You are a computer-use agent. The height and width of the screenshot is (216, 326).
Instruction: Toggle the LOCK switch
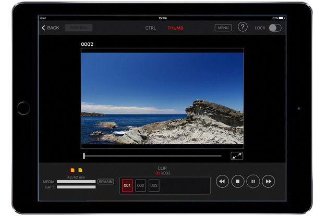tap(275, 28)
